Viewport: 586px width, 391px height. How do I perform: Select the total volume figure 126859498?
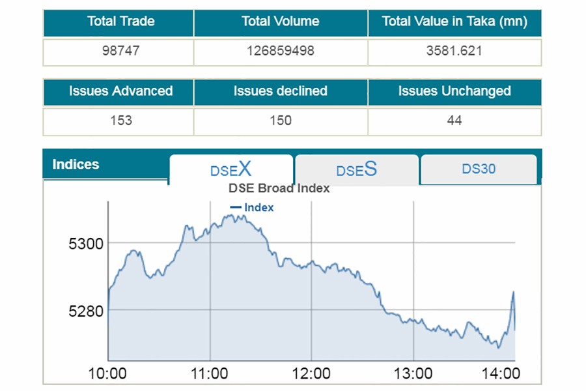281,51
